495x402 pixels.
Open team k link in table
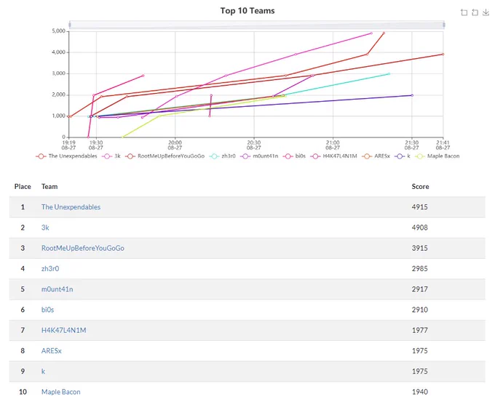point(43,371)
